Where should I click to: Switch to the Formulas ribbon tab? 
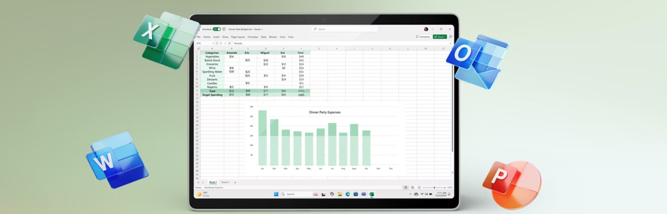253,37
